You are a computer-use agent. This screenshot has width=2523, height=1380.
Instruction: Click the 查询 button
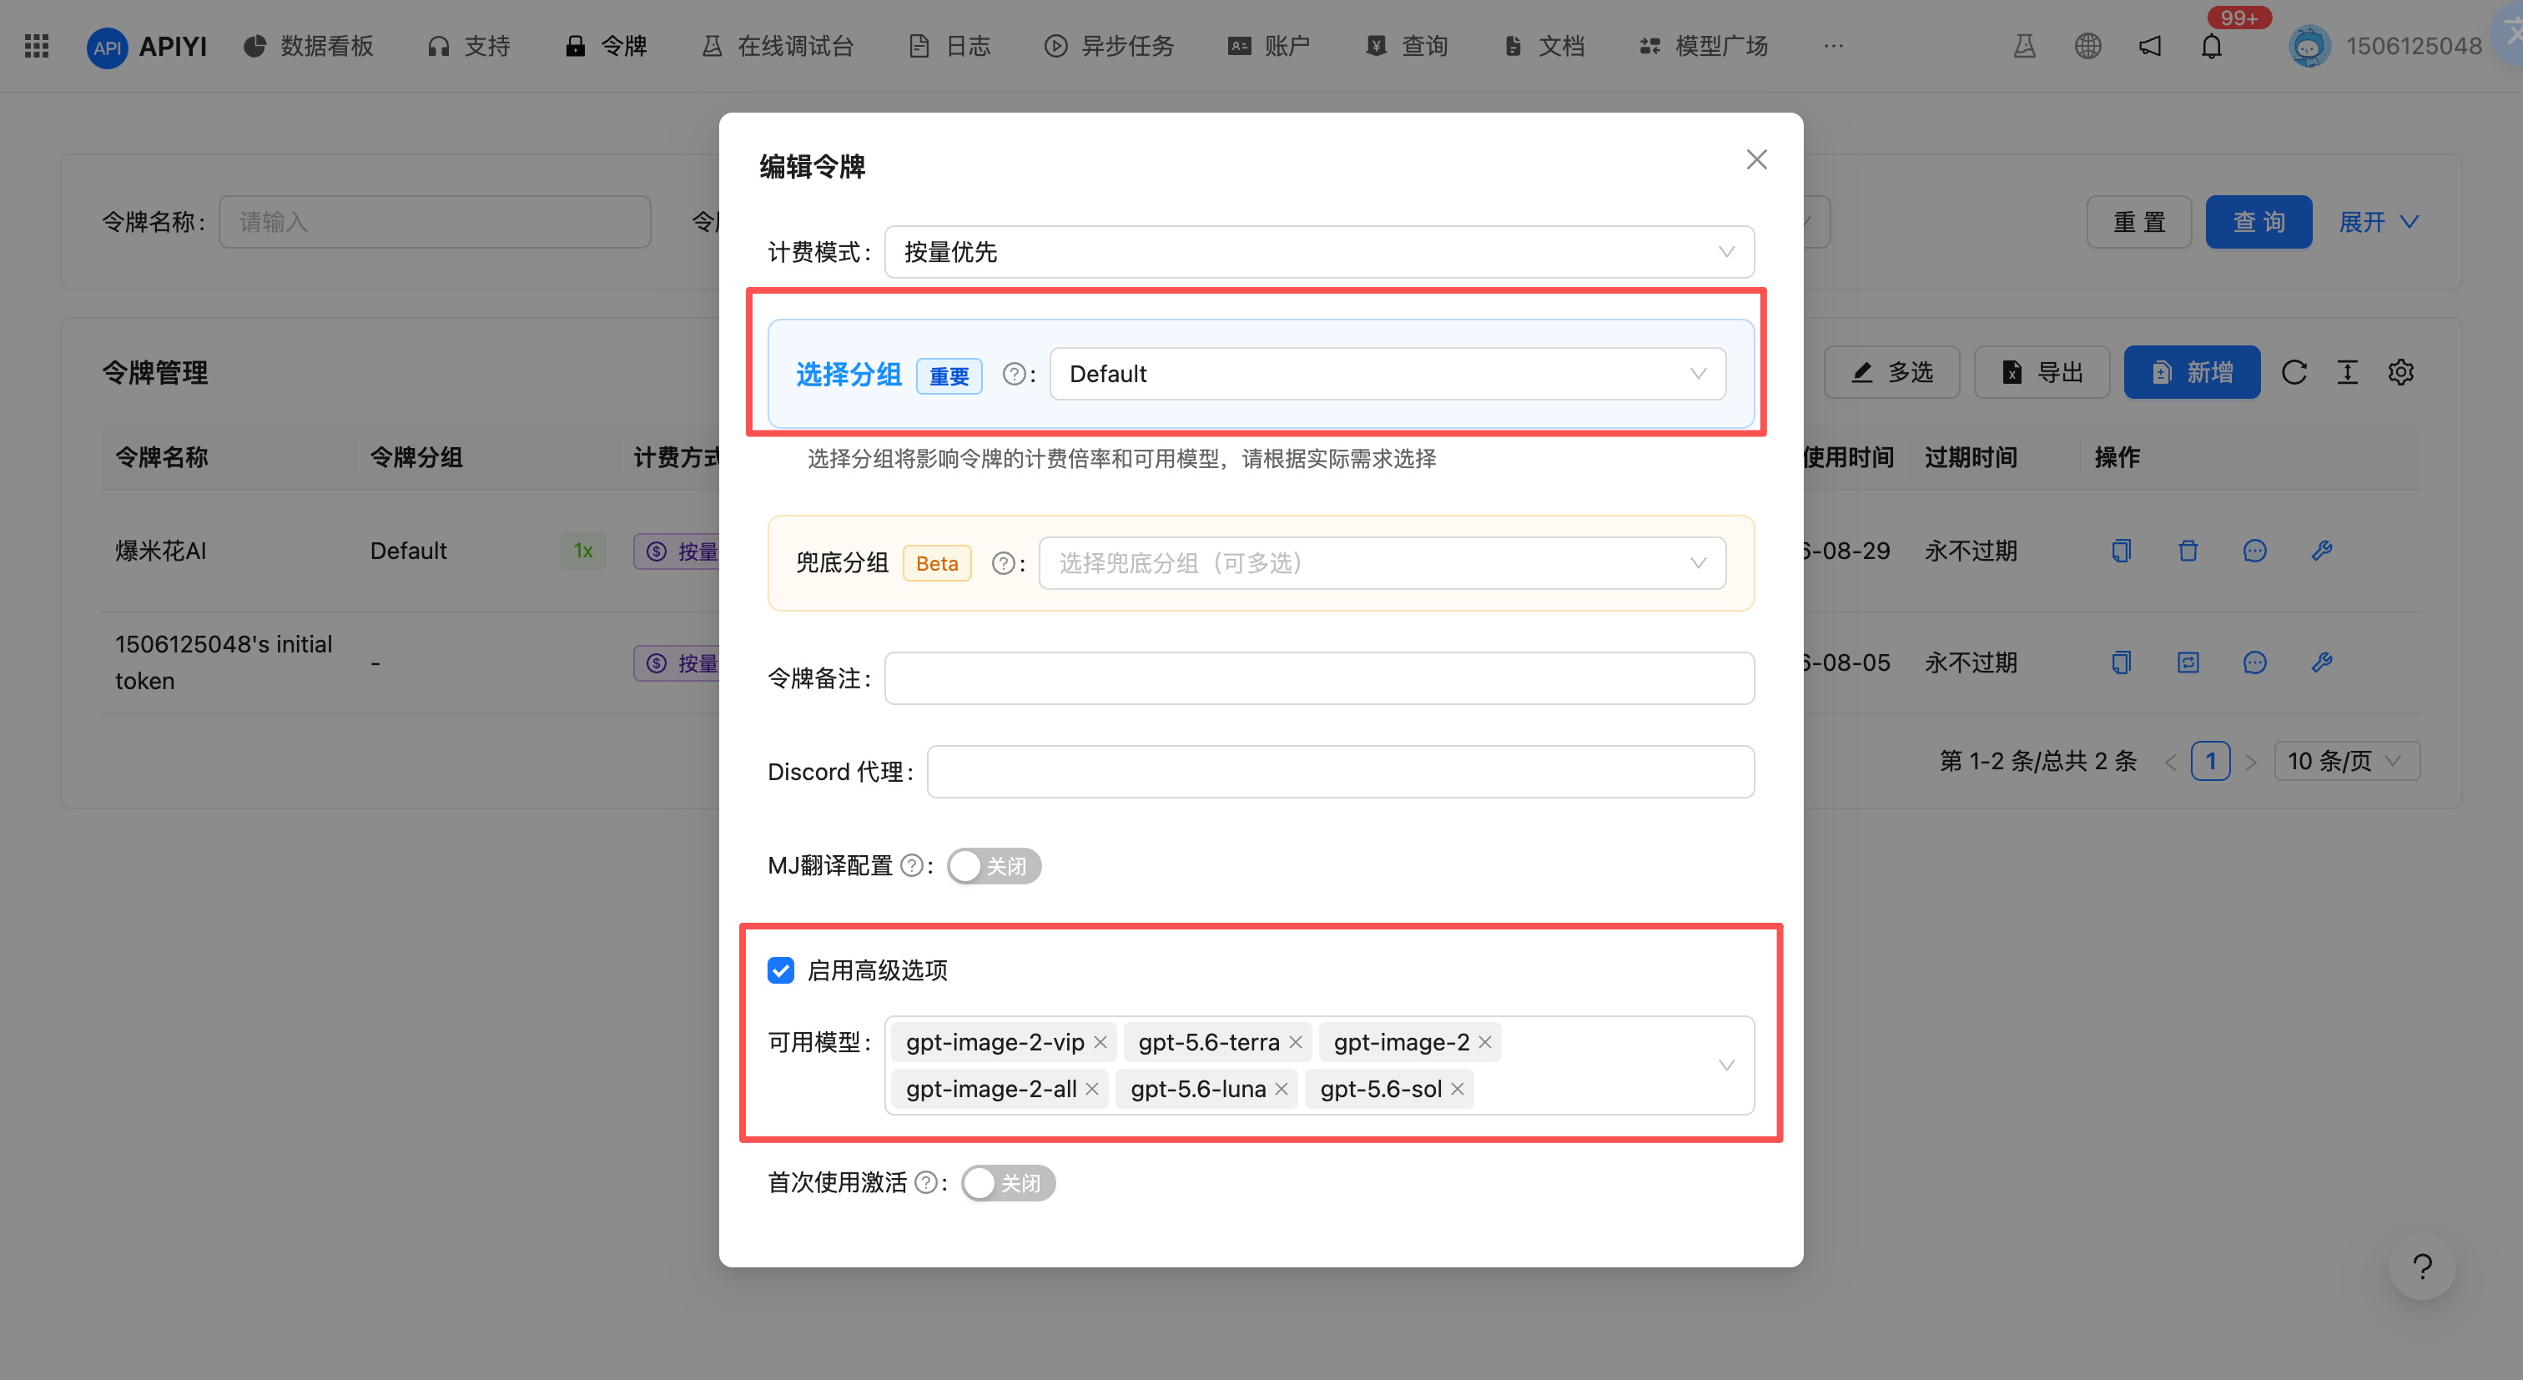tap(2258, 222)
